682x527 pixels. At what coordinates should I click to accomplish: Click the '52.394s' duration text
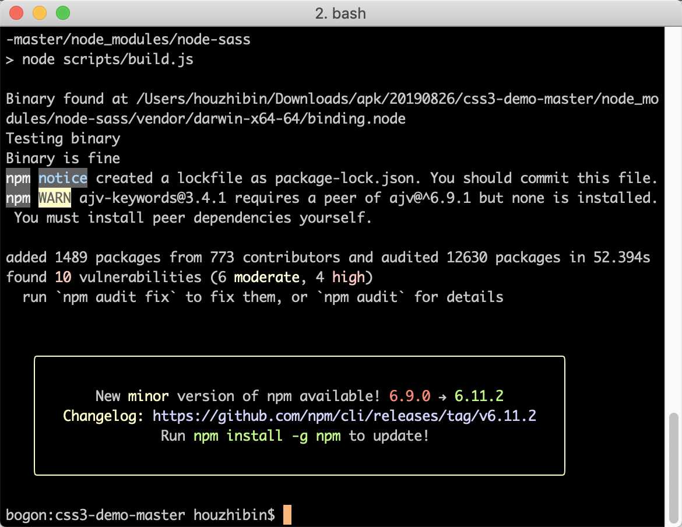click(x=621, y=258)
